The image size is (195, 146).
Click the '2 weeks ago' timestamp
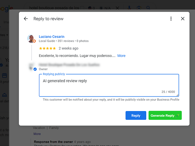69,48
